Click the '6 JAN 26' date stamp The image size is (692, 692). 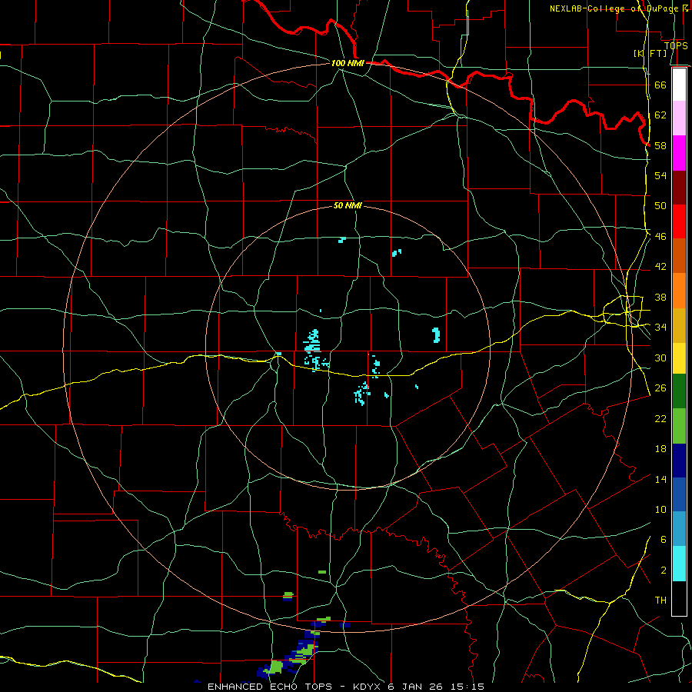(415, 687)
